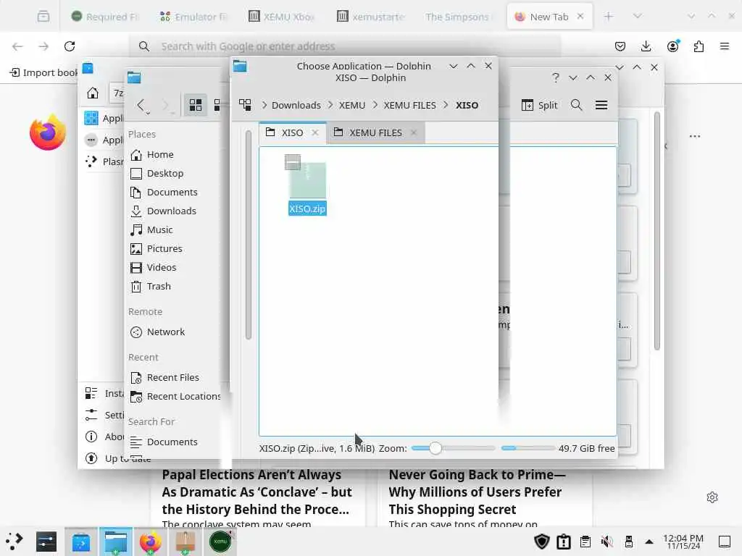Switch to the XEMU FILES Dolphin tab
742x556 pixels.
pos(375,133)
